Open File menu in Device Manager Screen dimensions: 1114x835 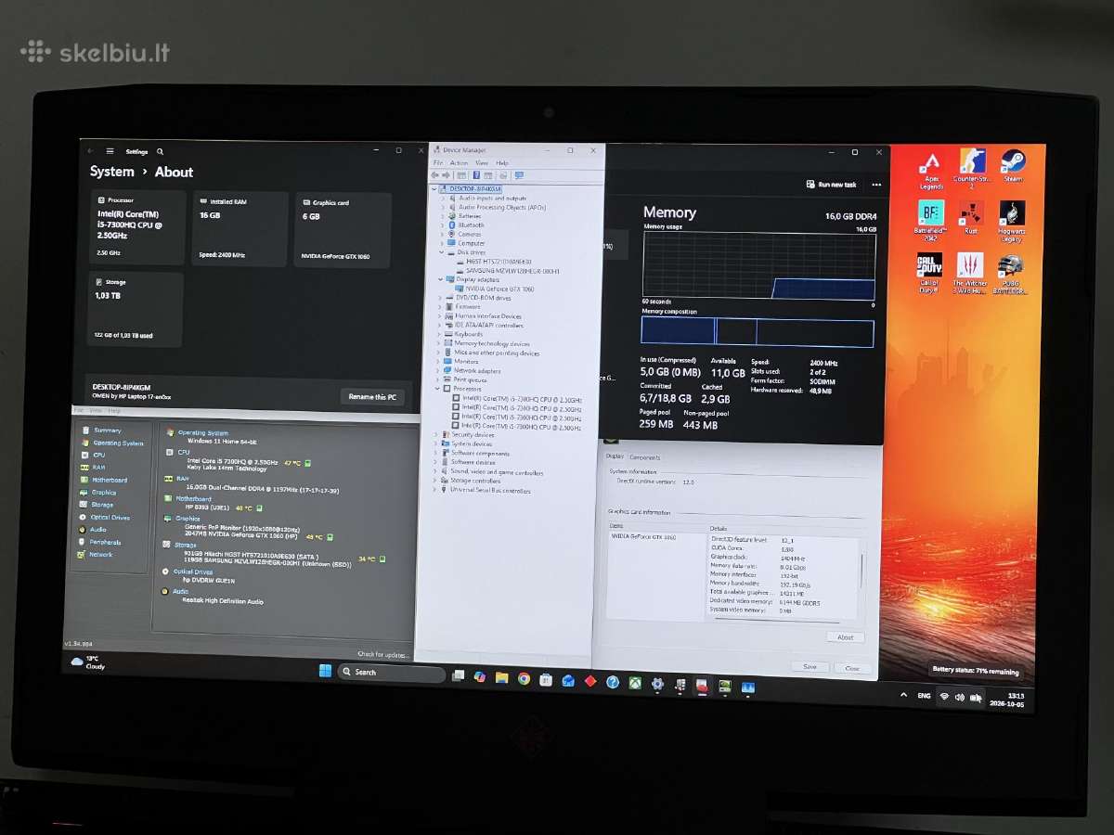[438, 163]
